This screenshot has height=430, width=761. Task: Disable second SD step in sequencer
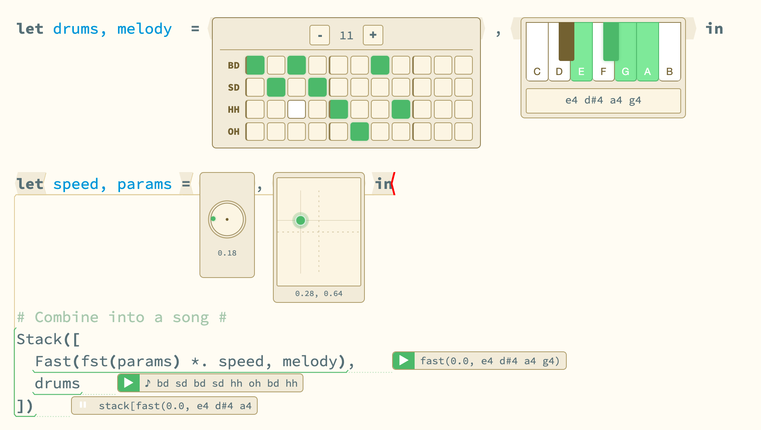pyautogui.click(x=276, y=87)
